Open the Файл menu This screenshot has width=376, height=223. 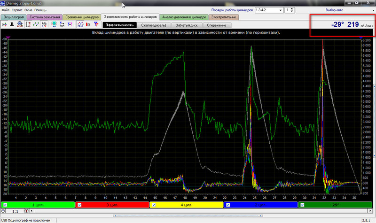pos(6,10)
